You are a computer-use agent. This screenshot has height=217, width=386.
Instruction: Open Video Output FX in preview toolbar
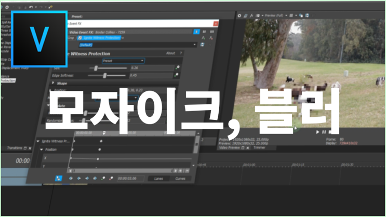tap(251, 16)
